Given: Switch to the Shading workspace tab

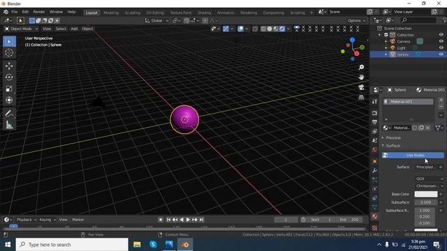Looking at the screenshot, I should click(x=205, y=13).
